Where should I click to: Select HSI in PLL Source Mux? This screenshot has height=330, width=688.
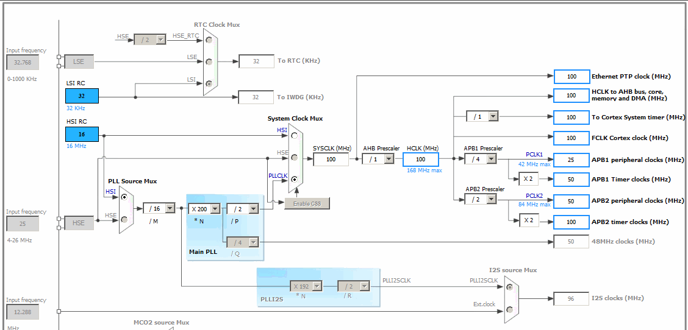tap(124, 197)
